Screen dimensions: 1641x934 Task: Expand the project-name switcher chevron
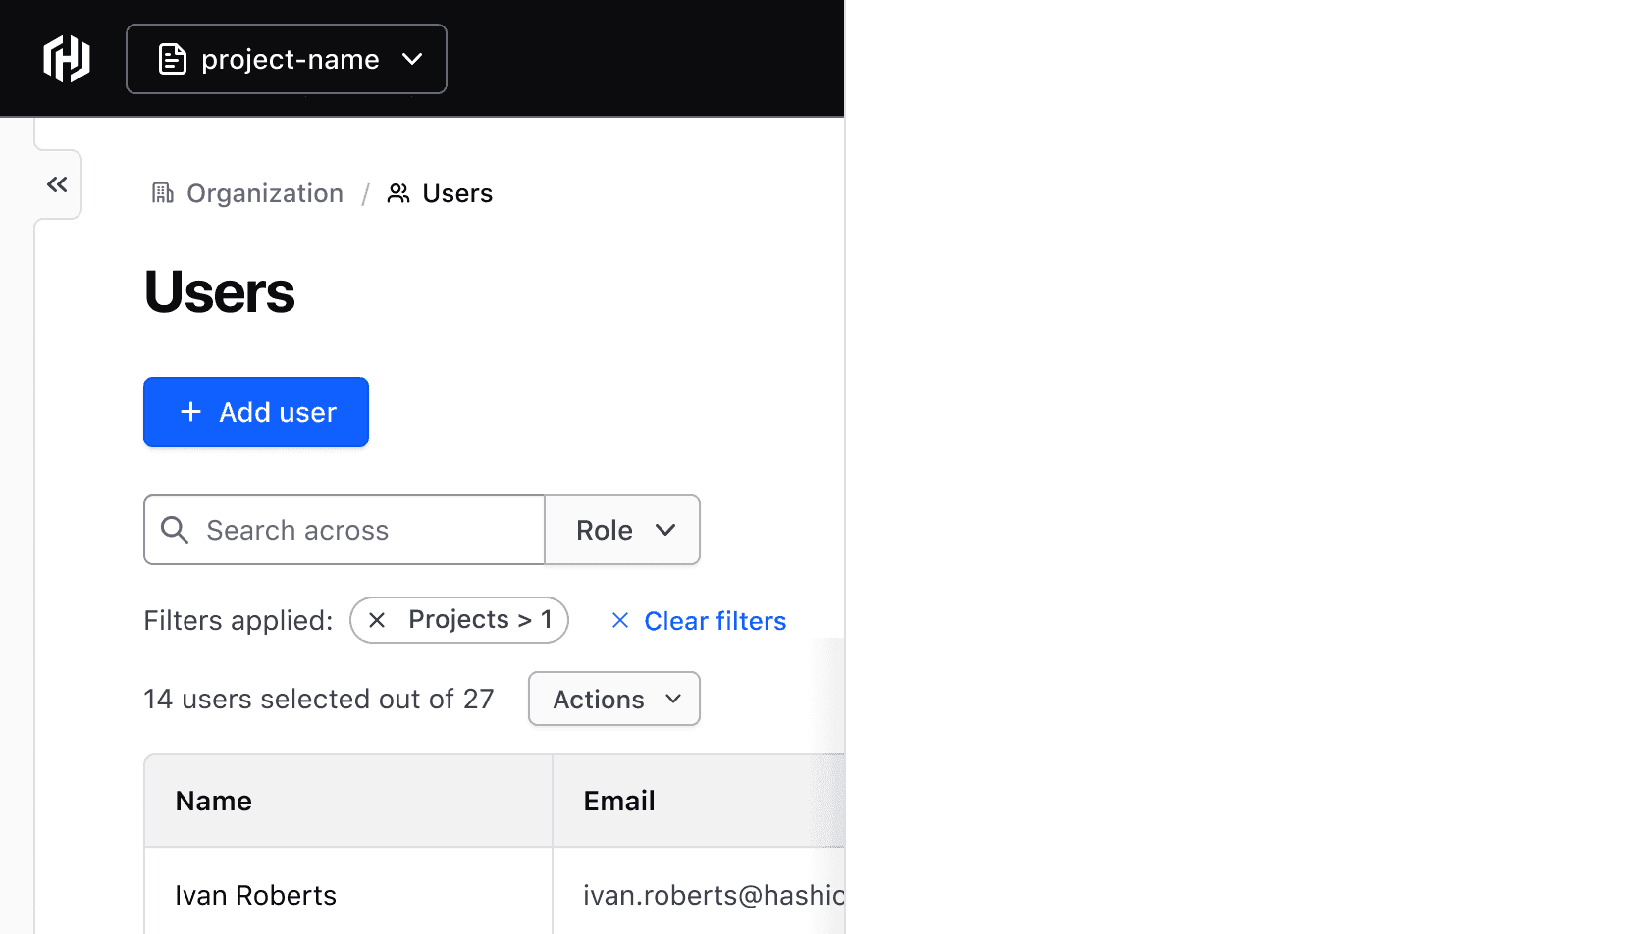coord(412,59)
